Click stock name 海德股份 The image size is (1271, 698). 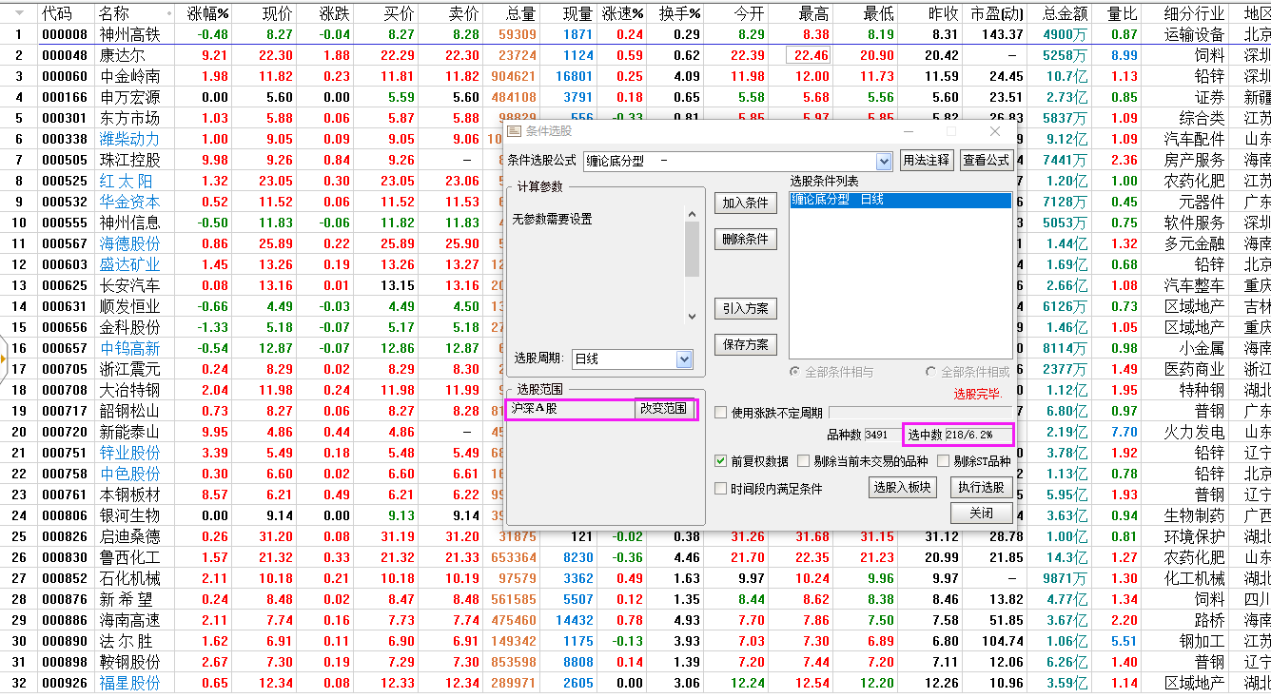click(x=129, y=243)
